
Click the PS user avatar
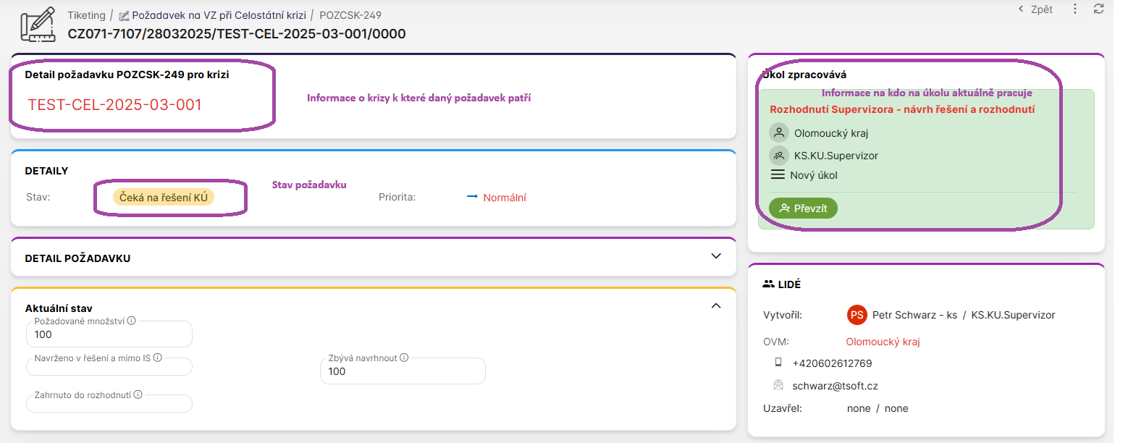coord(856,315)
